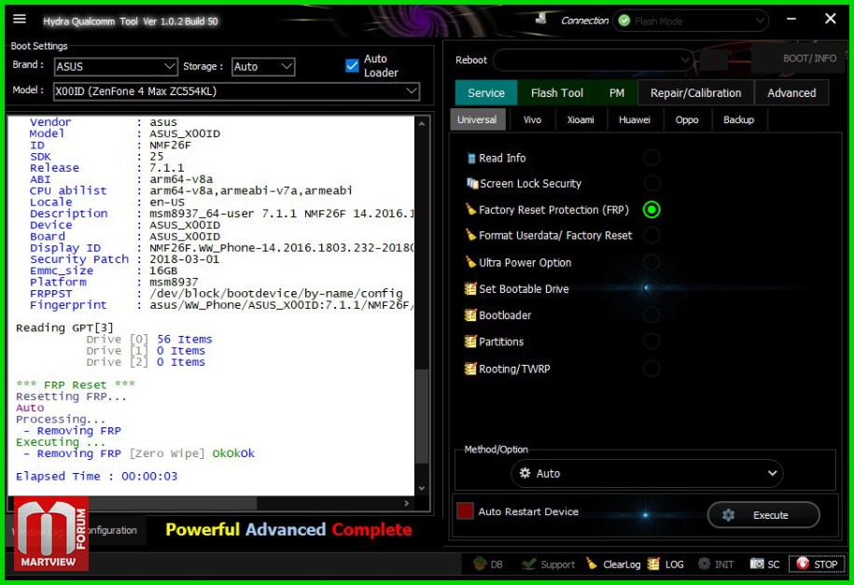The width and height of the screenshot is (854, 585).
Task: Select the Oppo sub-tab
Action: (x=687, y=119)
